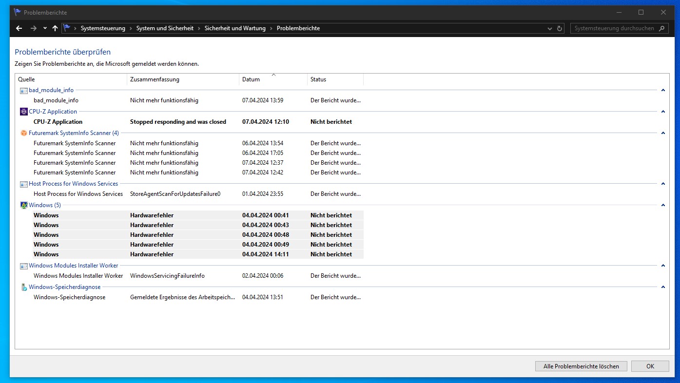Sort by Quelle column header
This screenshot has width=680, height=383.
[x=71, y=79]
